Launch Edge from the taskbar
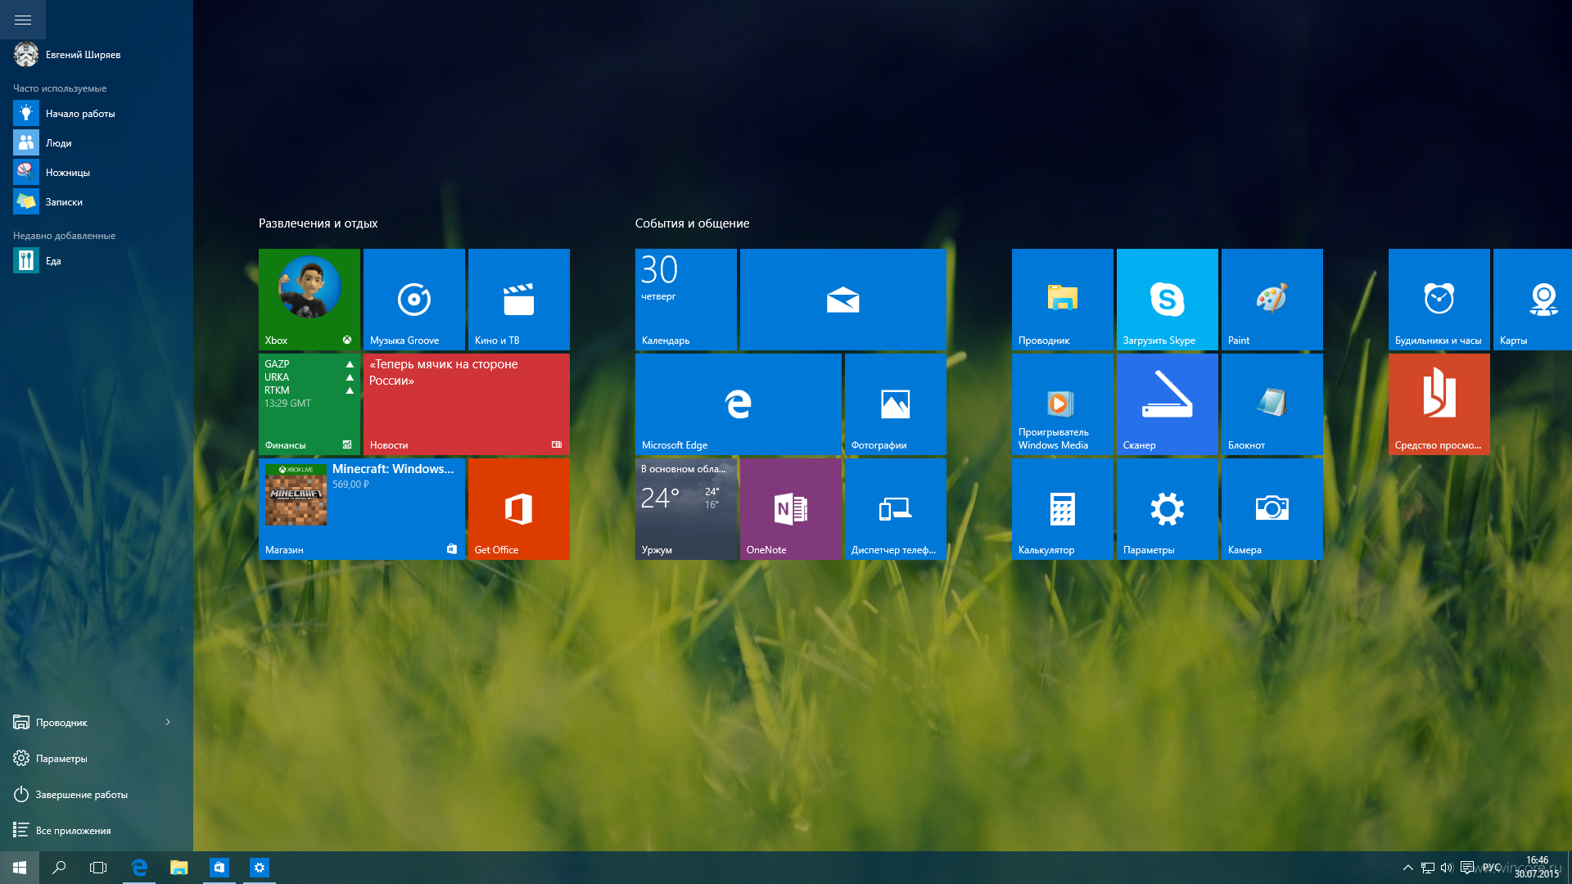The image size is (1572, 884). point(139,868)
